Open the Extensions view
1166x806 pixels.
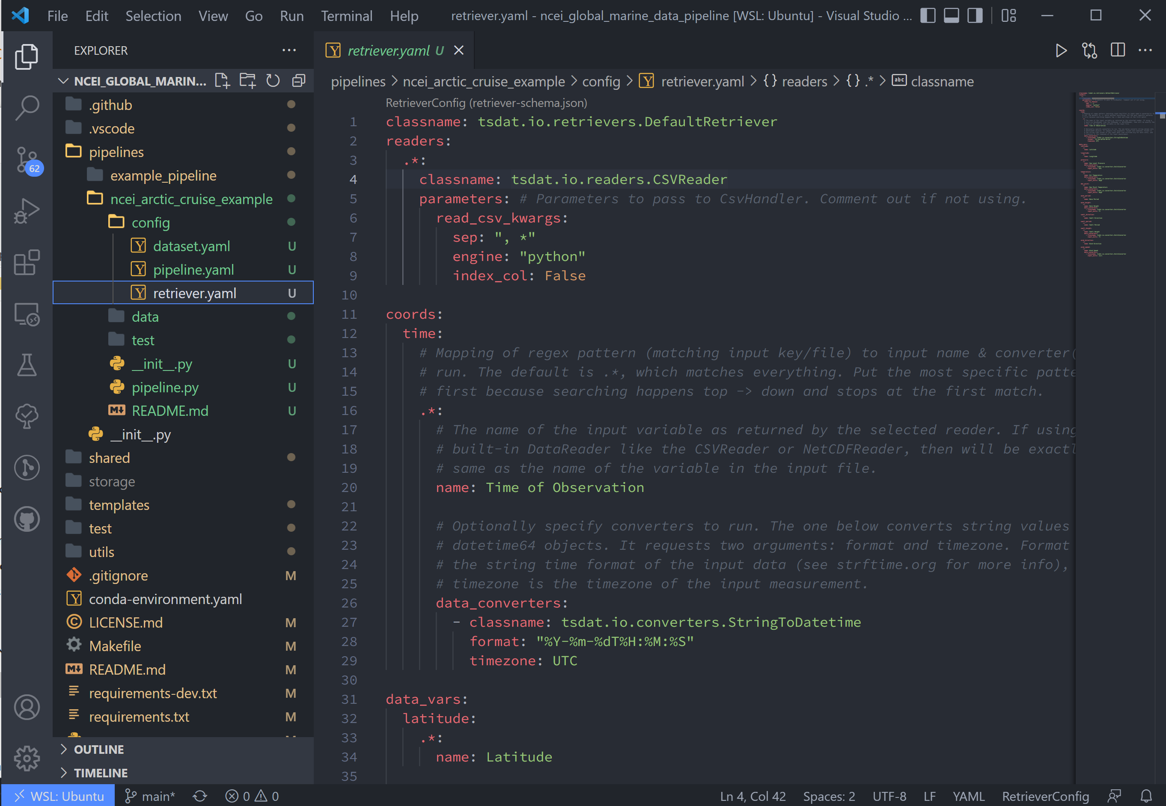pyautogui.click(x=27, y=263)
